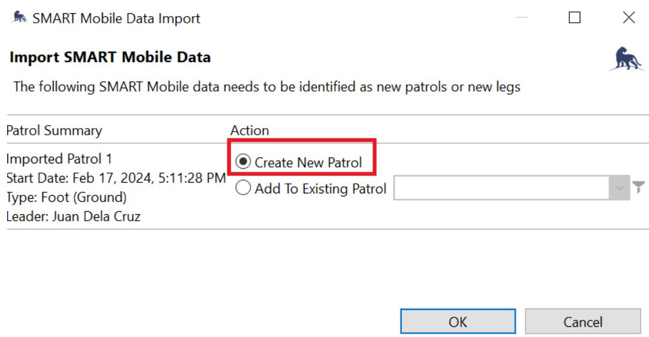
Task: Close the dialog using the X button
Action: pos(629,19)
